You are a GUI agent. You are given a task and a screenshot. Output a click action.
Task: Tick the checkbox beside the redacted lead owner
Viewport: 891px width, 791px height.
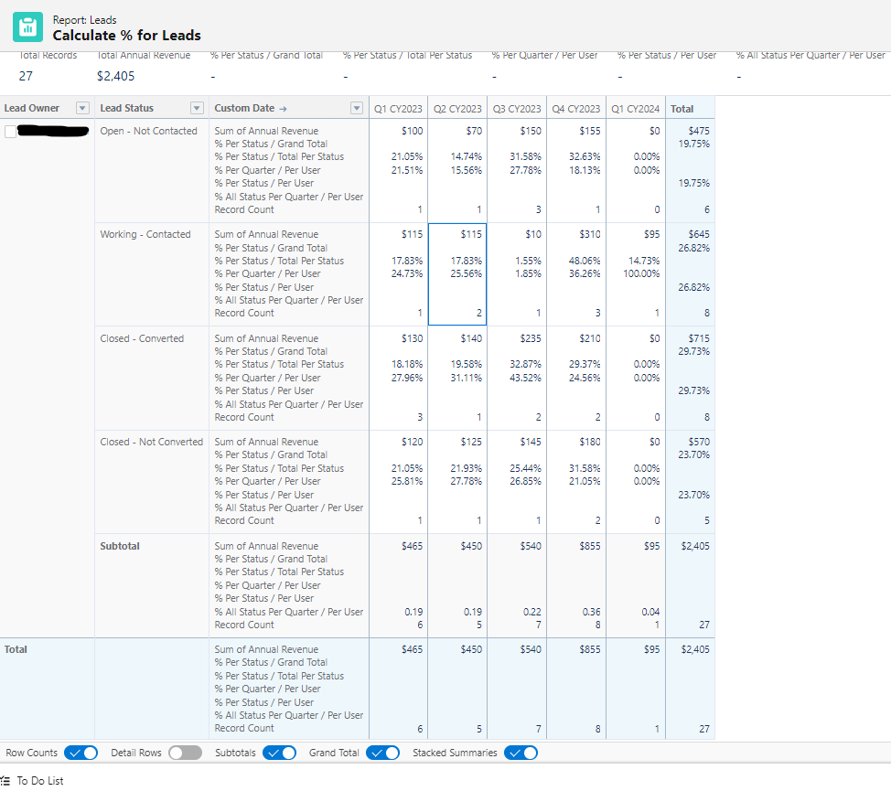pyautogui.click(x=10, y=132)
